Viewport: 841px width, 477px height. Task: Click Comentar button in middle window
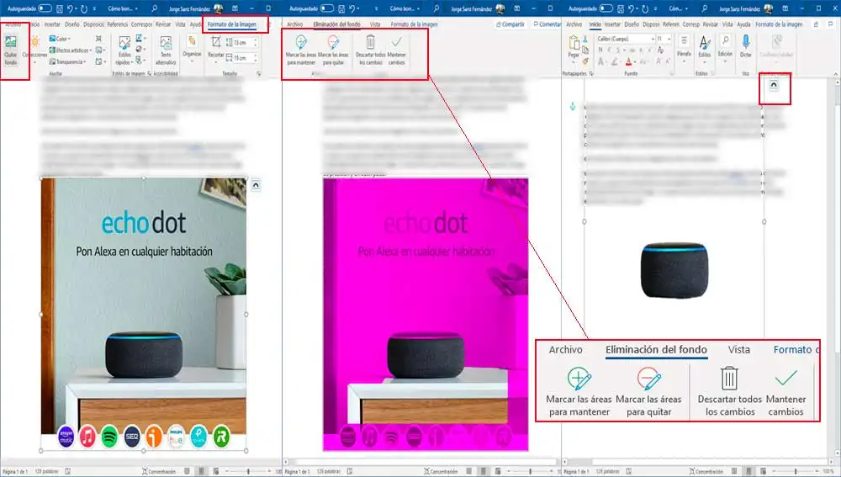[x=546, y=24]
